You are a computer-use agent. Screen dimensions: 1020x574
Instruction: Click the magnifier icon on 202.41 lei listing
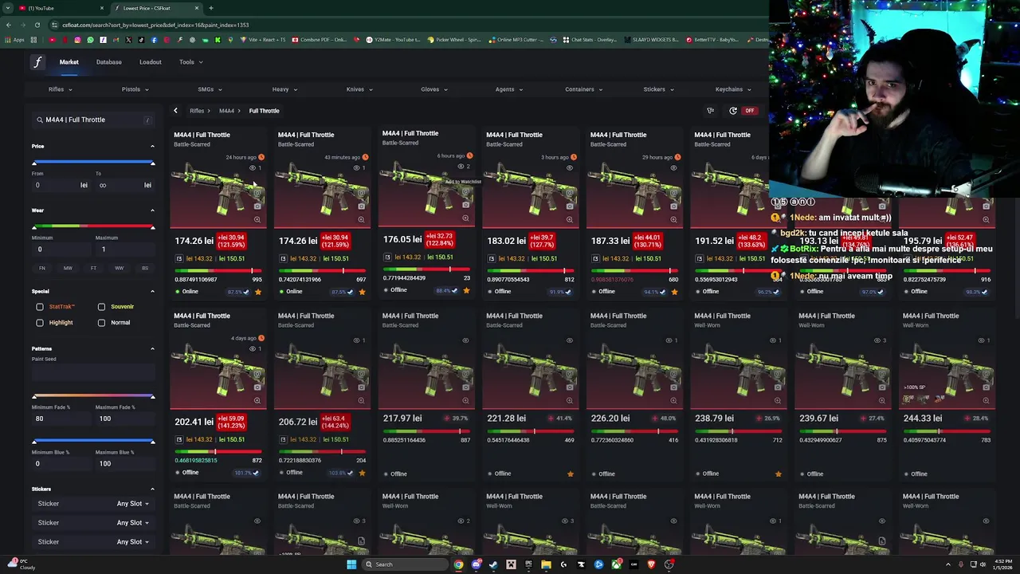point(257,400)
